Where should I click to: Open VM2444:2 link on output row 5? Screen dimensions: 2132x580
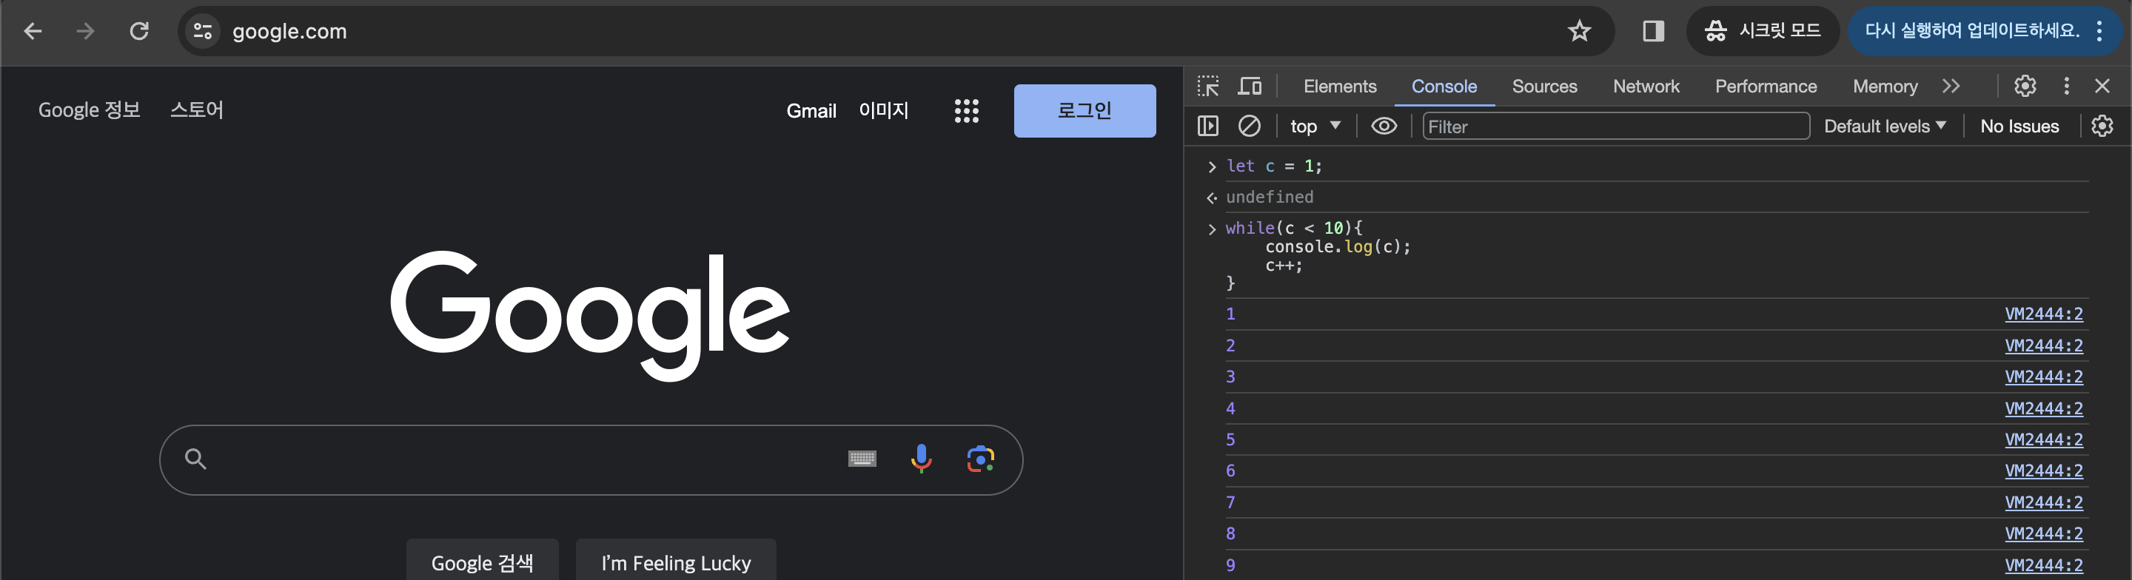2043,439
